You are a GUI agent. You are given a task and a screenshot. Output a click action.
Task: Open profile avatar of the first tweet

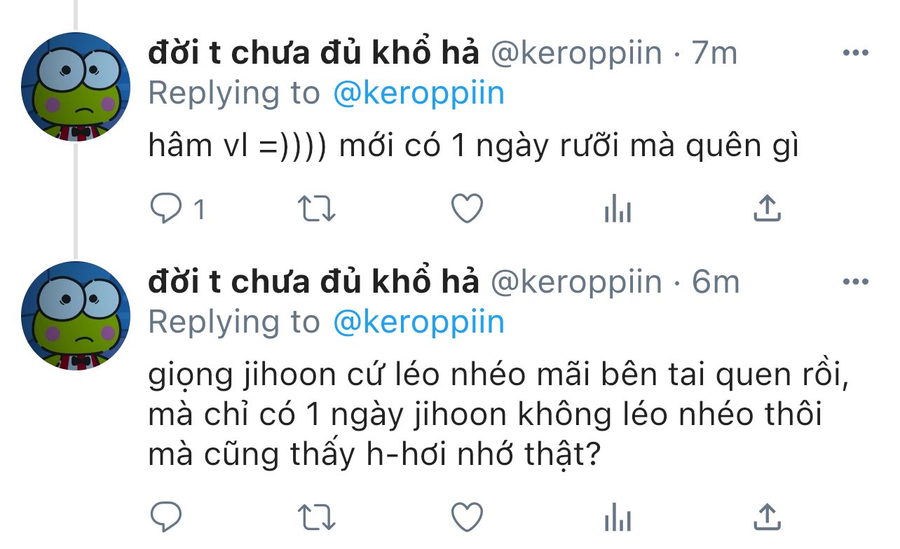click(76, 87)
